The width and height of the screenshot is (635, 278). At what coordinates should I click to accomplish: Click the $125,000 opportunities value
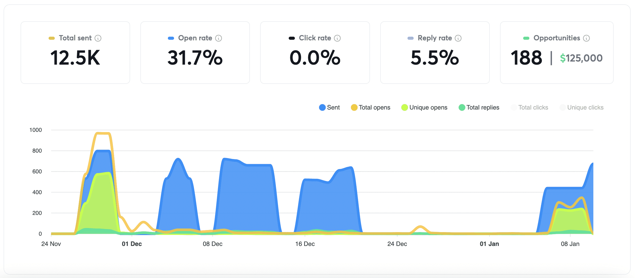point(581,58)
